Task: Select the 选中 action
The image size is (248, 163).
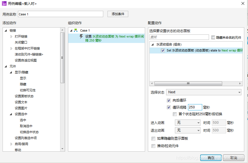Action: (23, 120)
